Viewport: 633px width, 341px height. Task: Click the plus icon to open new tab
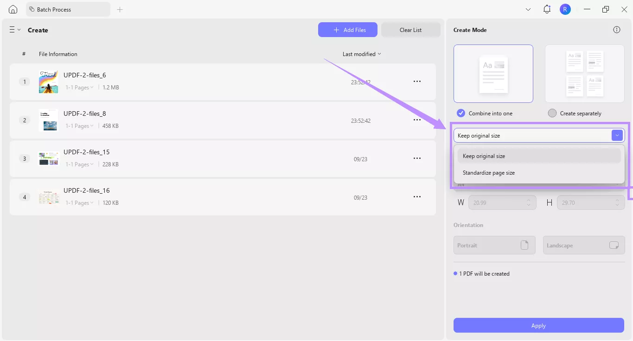click(120, 9)
